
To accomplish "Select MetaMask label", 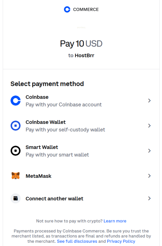I will [x=39, y=176].
